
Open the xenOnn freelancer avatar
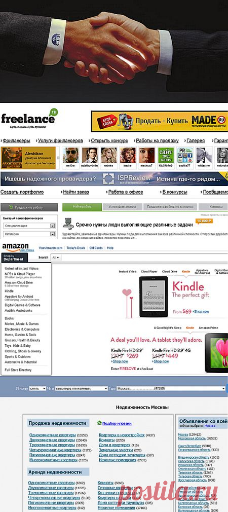[x=71, y=156]
